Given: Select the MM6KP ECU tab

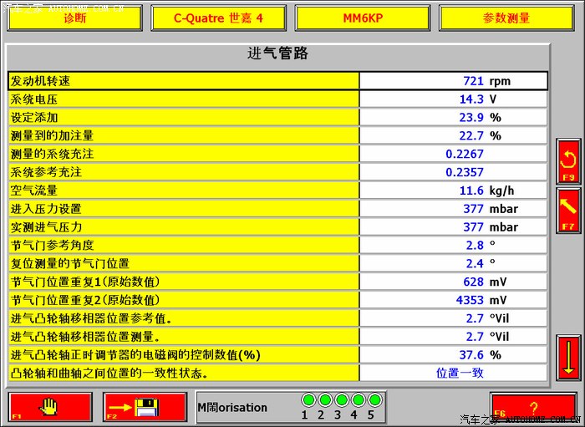Looking at the screenshot, I should coord(363,18).
